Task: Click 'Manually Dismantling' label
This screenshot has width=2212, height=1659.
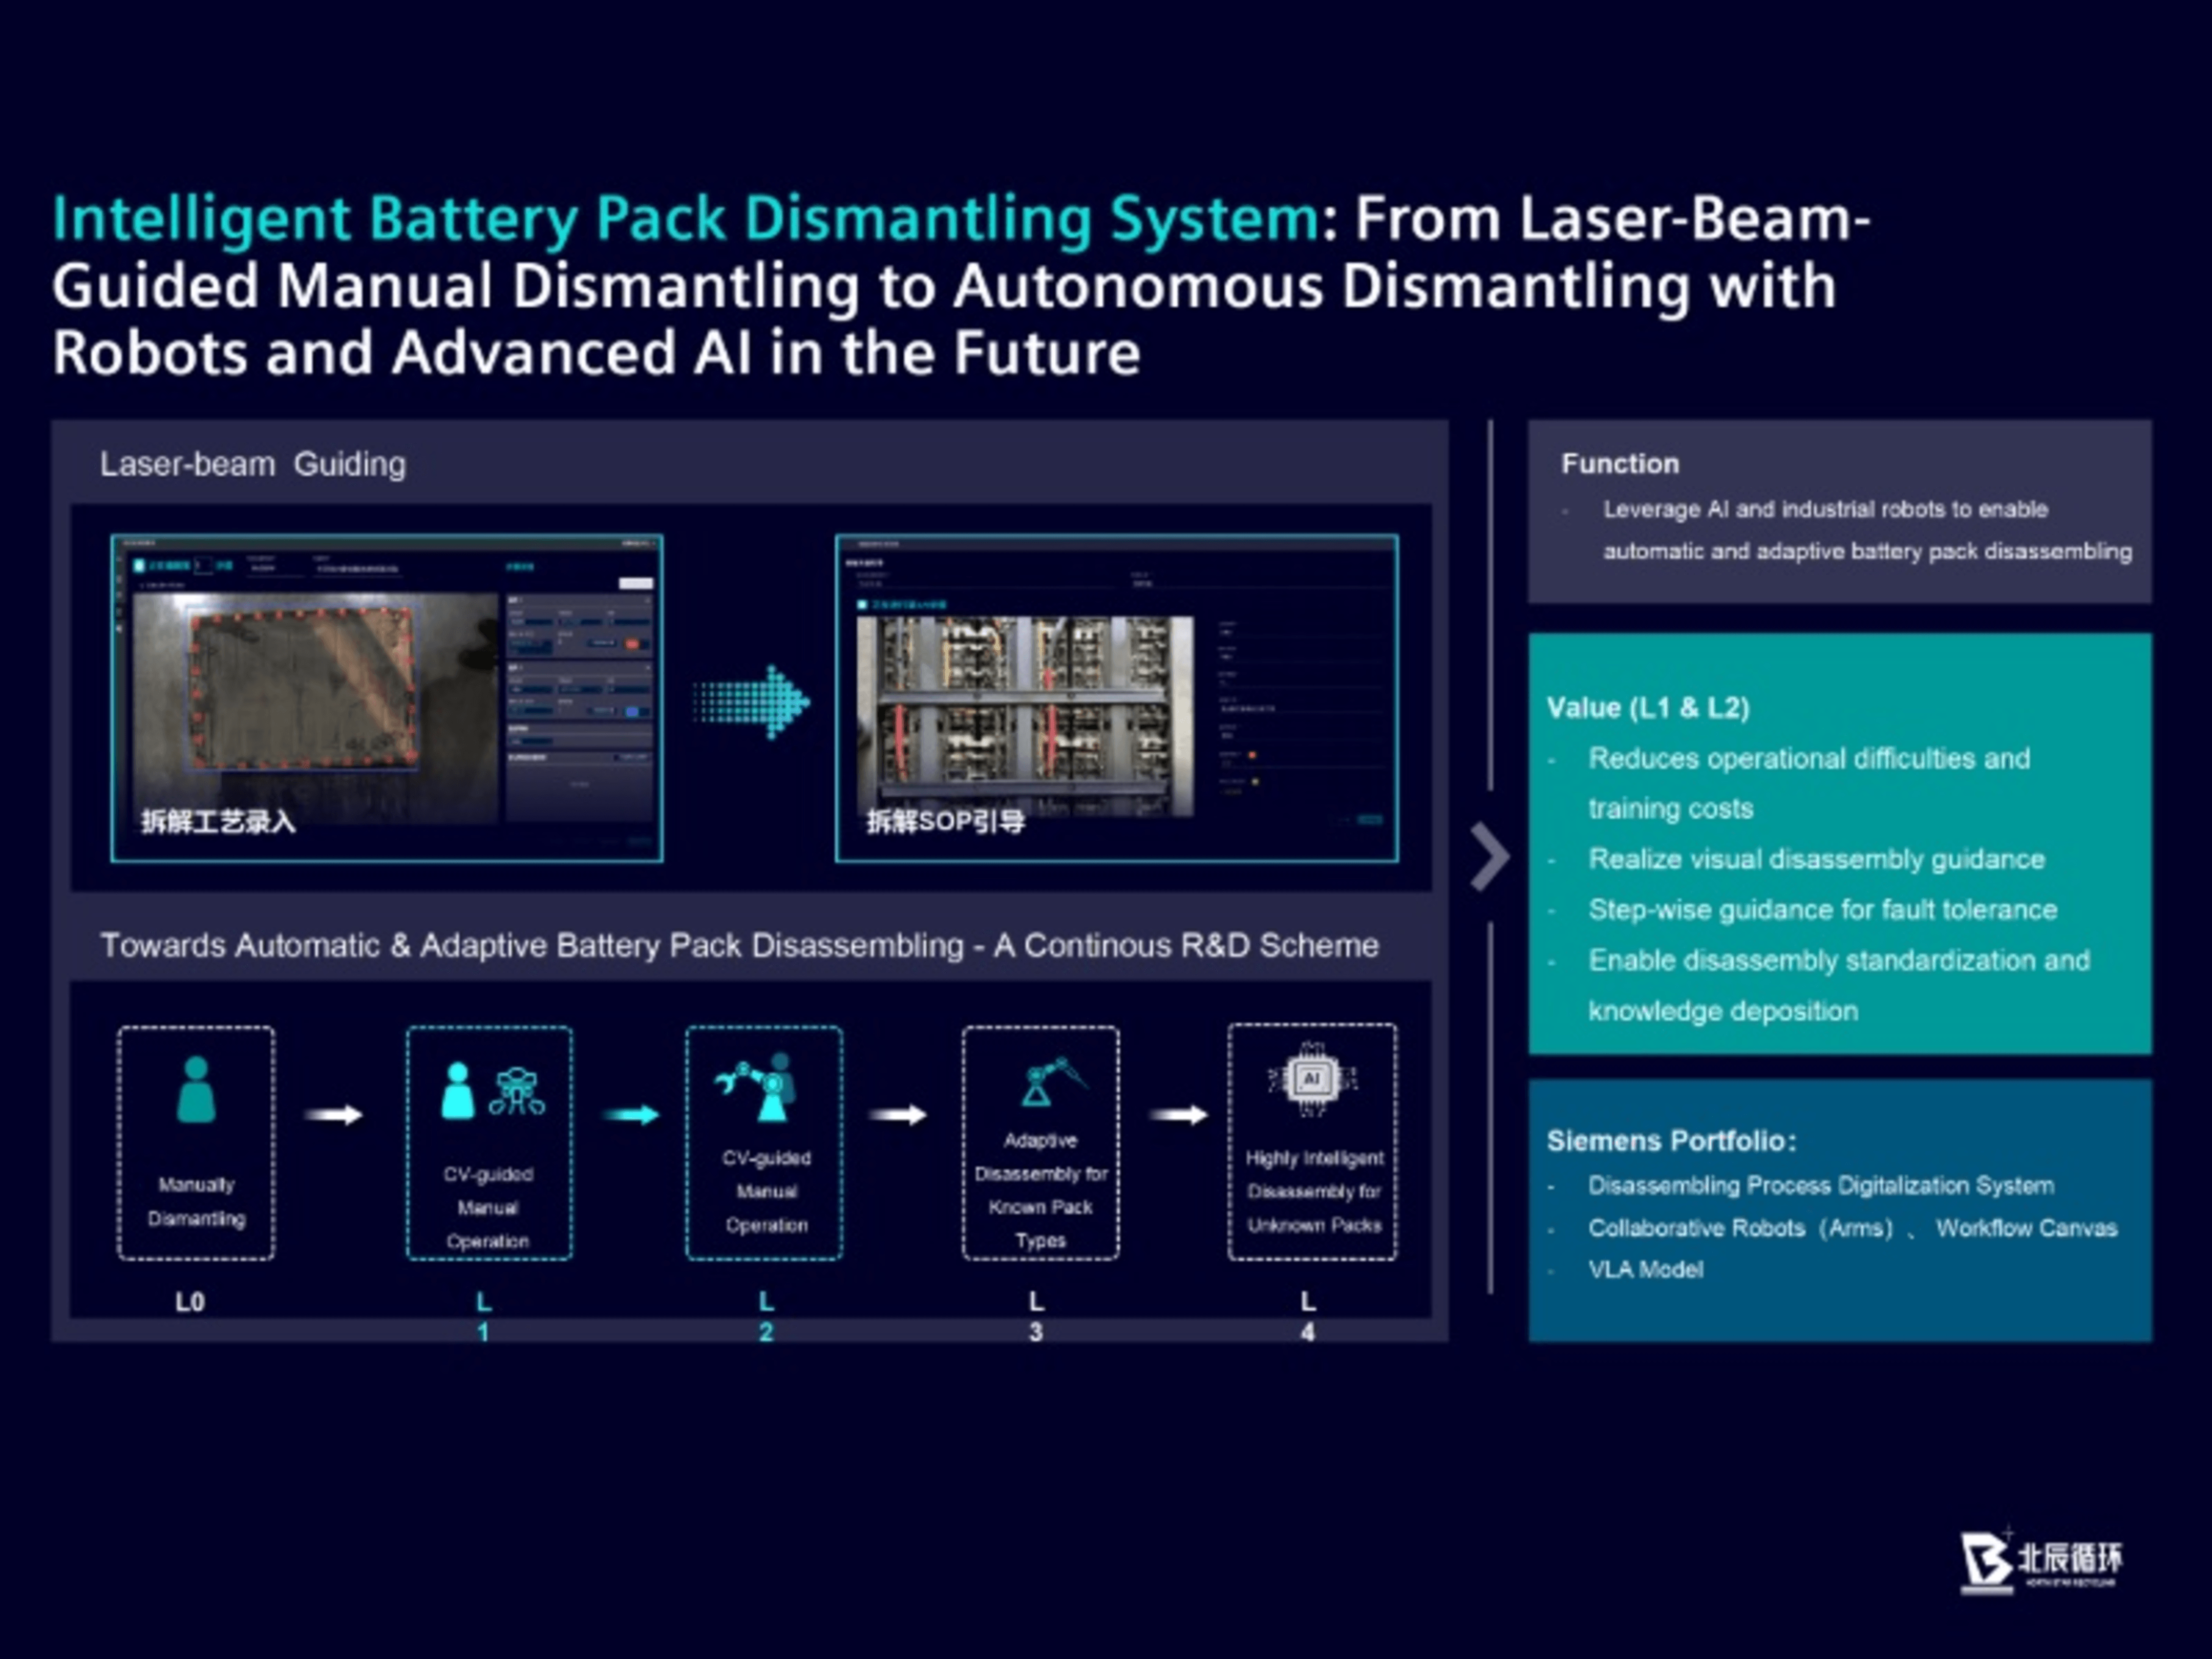Action: click(x=196, y=1202)
